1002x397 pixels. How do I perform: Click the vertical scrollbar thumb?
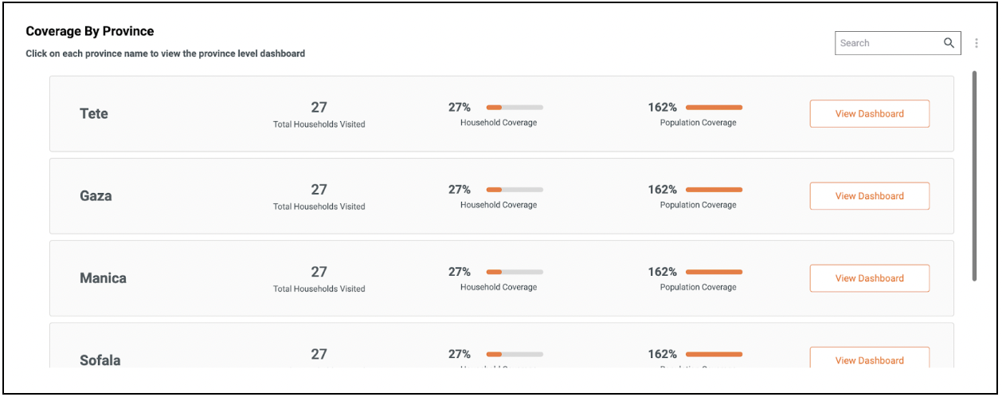pyautogui.click(x=974, y=175)
